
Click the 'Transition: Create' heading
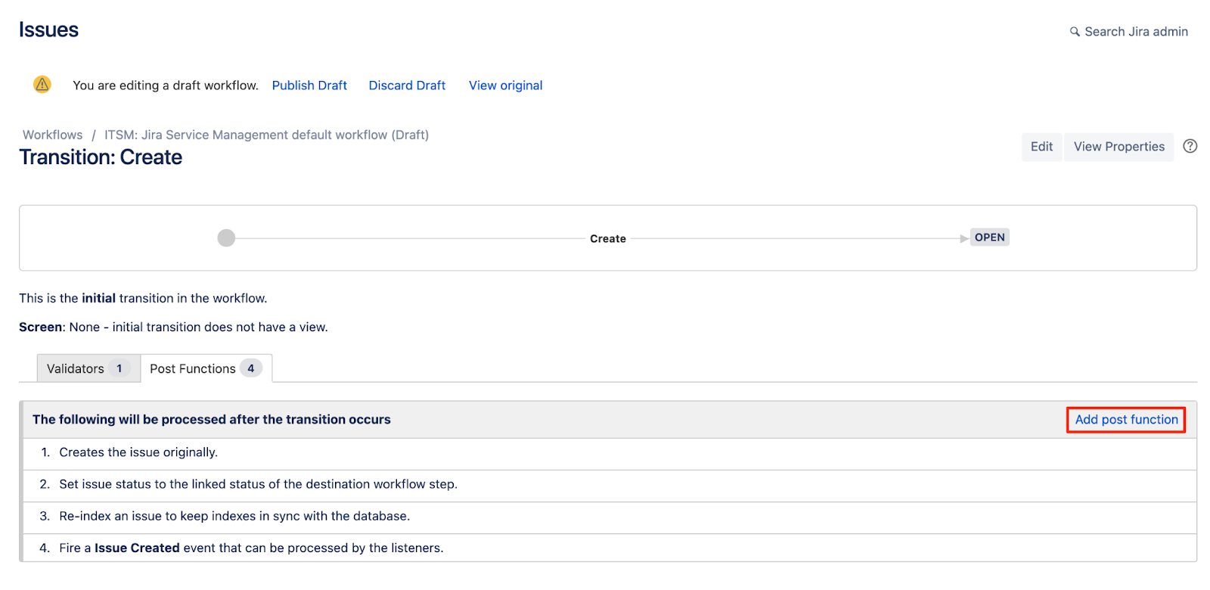coord(101,157)
